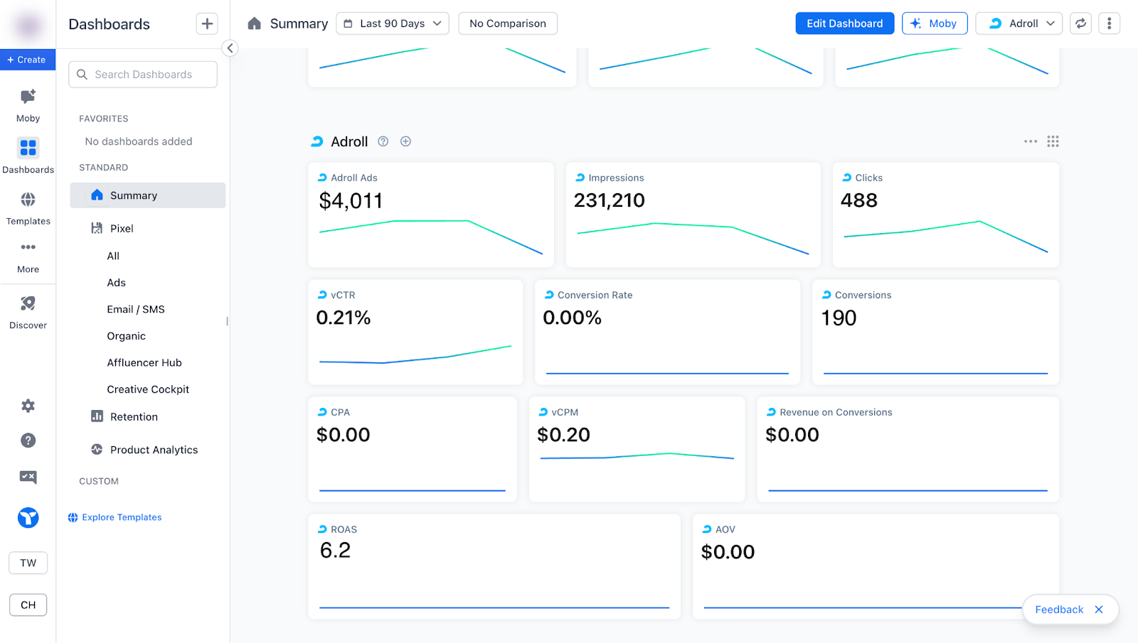Click the Templates globe icon
1138x643 pixels.
28,200
